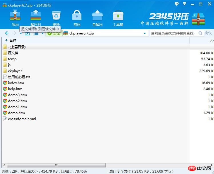Click the text file icon beside 使用前必看.txt
This screenshot has width=214, height=174.
5,77
